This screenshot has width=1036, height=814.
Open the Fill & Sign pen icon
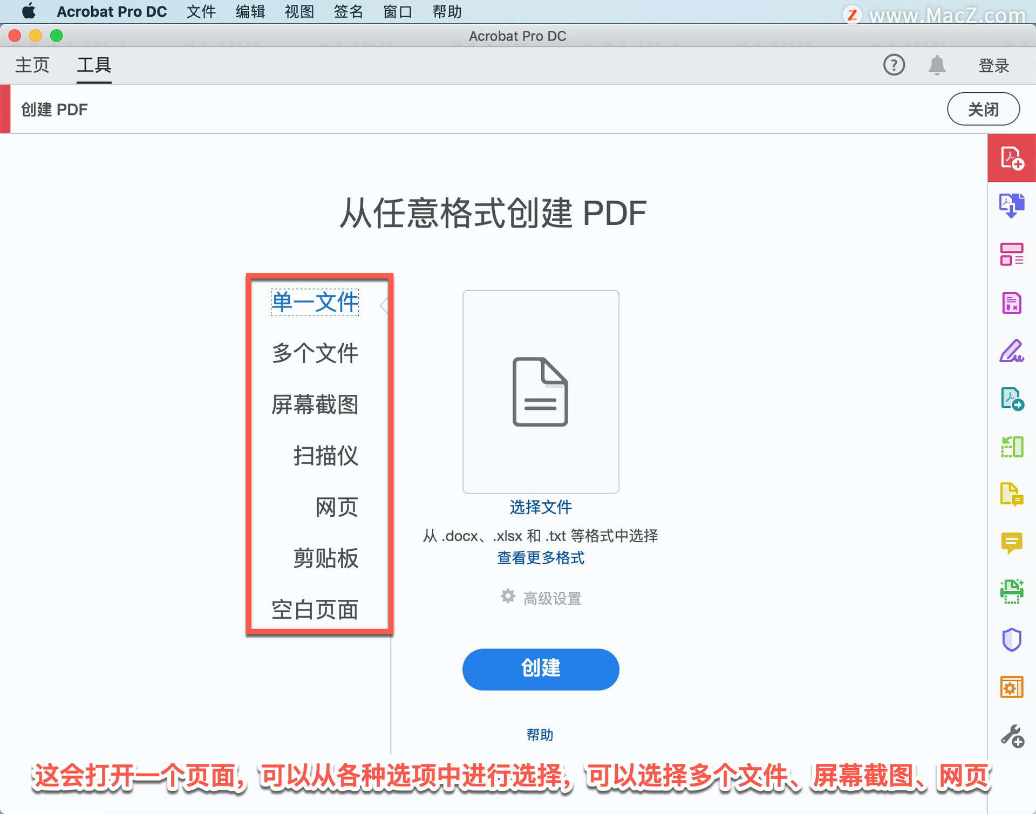click(x=1012, y=351)
